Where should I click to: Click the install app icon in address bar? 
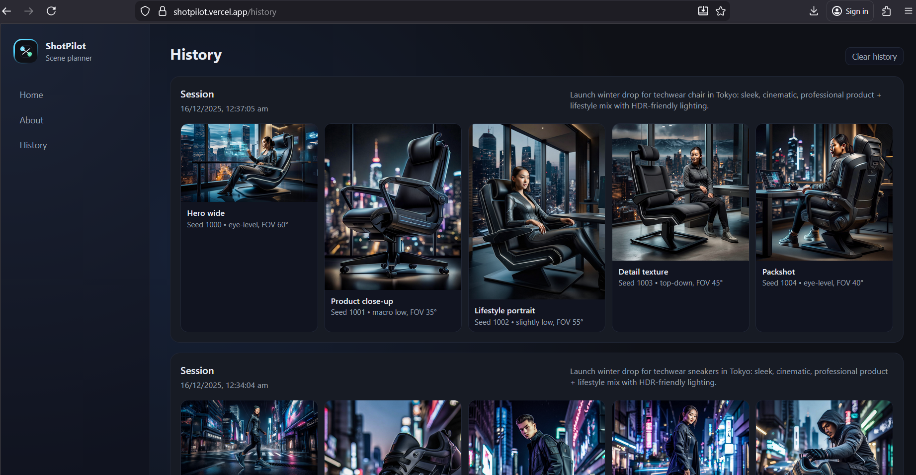tap(703, 11)
